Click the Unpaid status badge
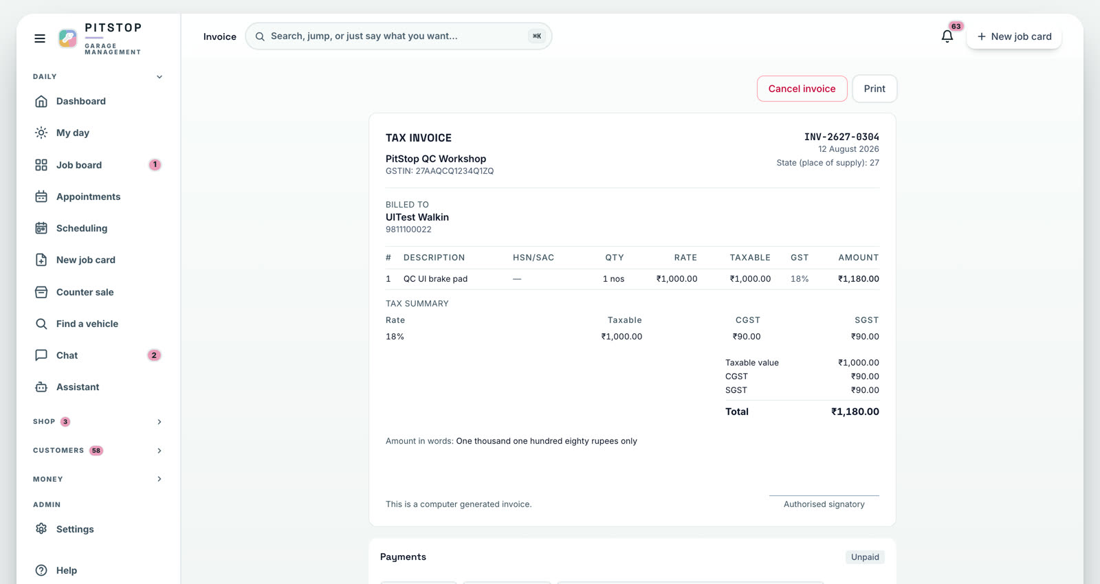The width and height of the screenshot is (1100, 584). pos(865,557)
